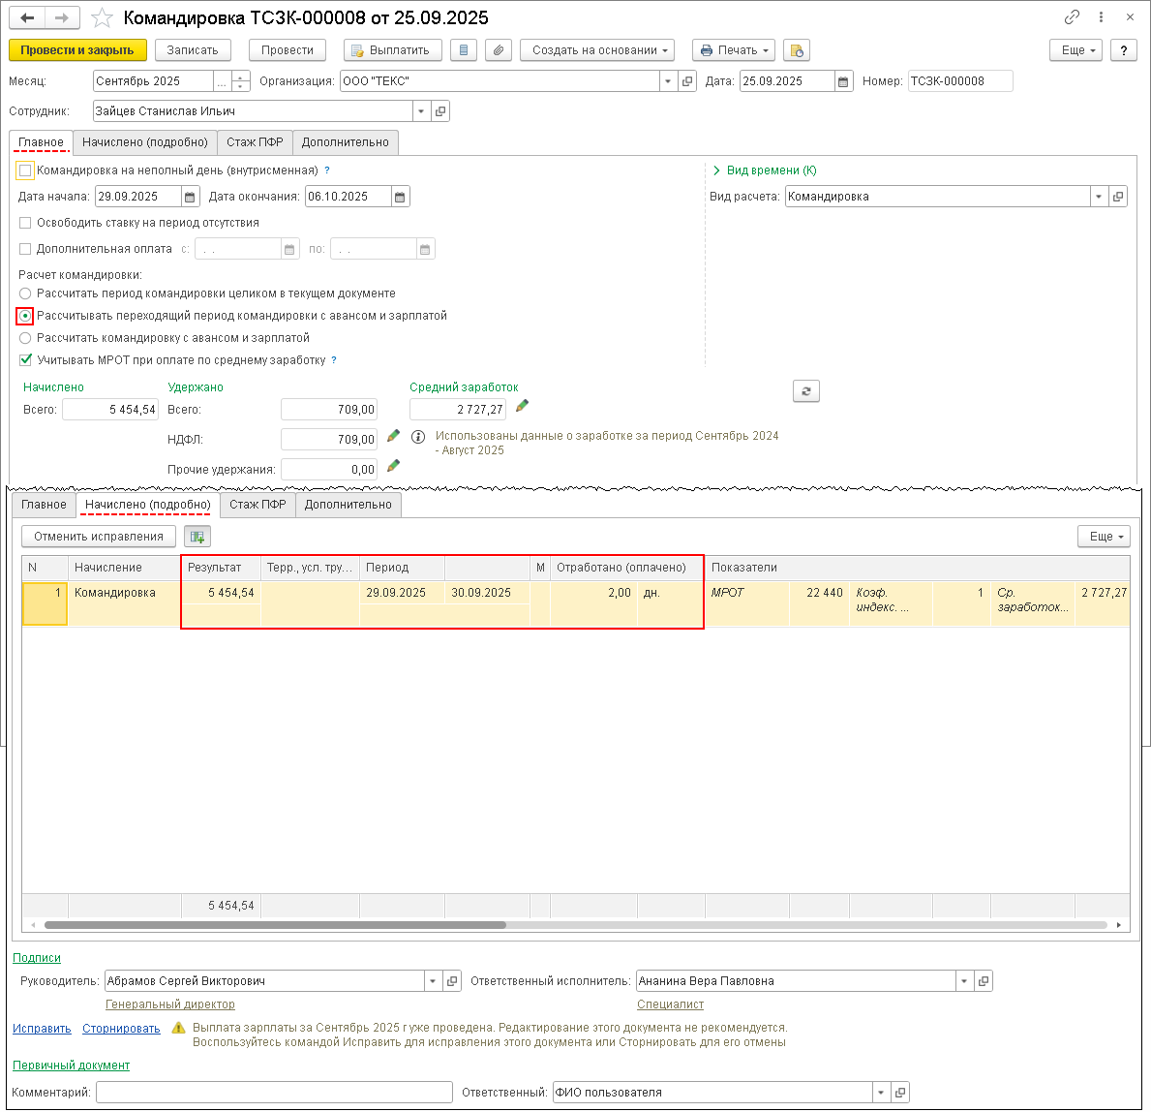Click the add-row table icon beside Отменить исправления
The image size is (1151, 1112).
[197, 537]
